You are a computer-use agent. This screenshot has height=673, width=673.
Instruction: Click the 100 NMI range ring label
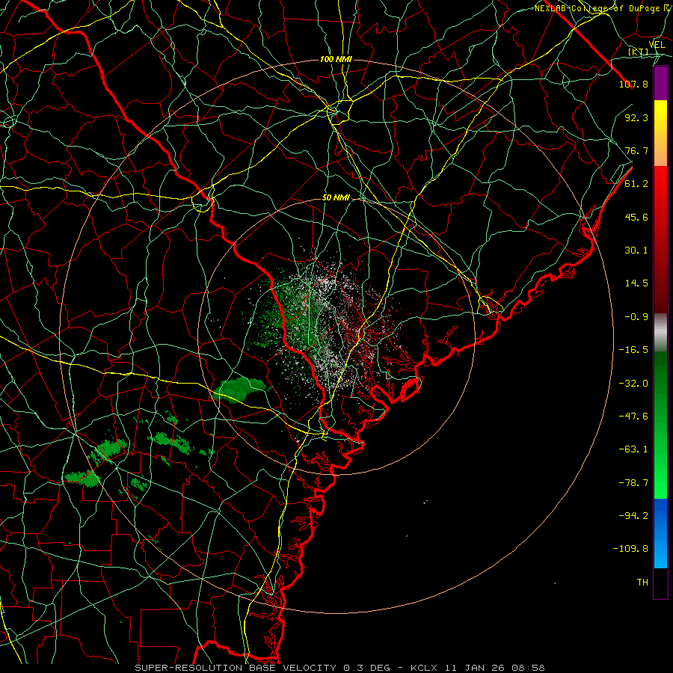(336, 59)
